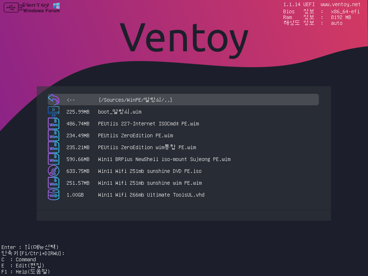Click the Windows flag logo at top left

click(56, 6)
